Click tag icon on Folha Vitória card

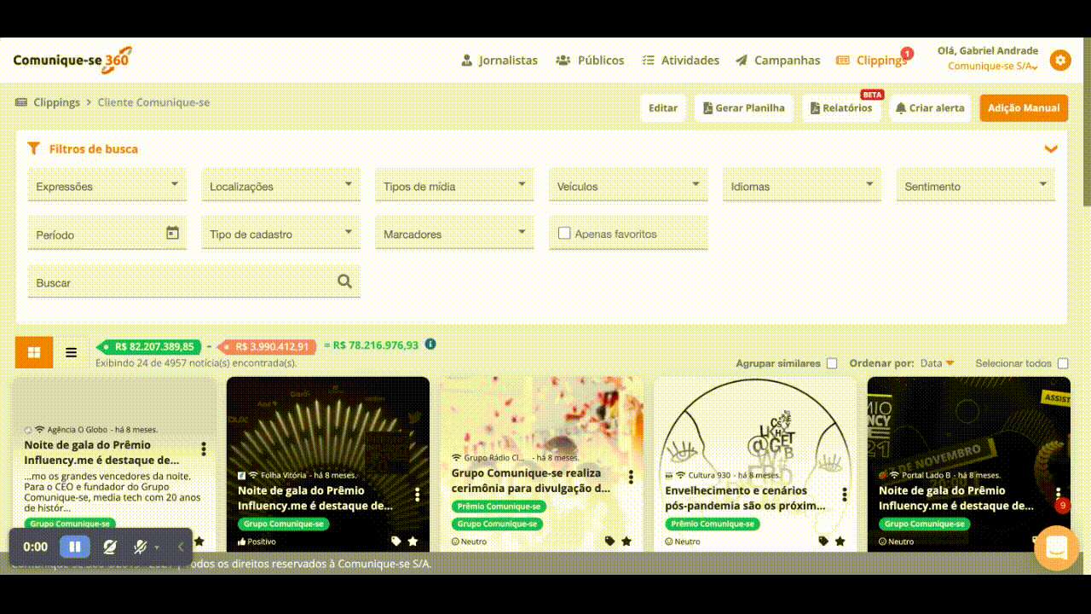[x=396, y=542]
